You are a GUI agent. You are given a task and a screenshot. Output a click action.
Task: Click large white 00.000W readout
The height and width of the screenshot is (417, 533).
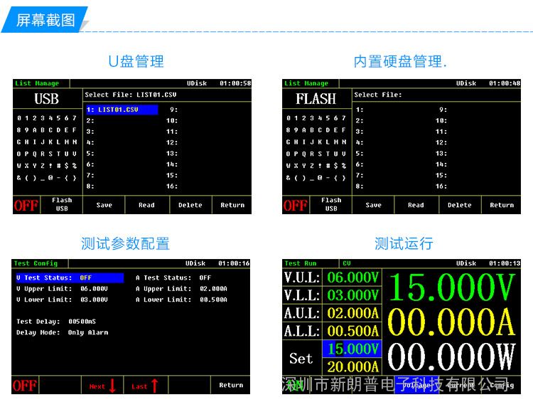[451, 357]
